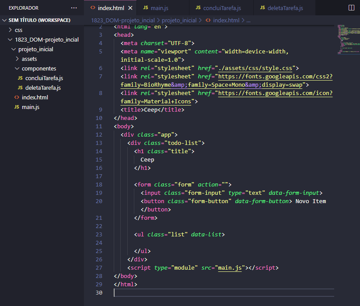Click HTML icon in breadcrumb before index.html
The image size is (360, 306).
tap(208, 21)
